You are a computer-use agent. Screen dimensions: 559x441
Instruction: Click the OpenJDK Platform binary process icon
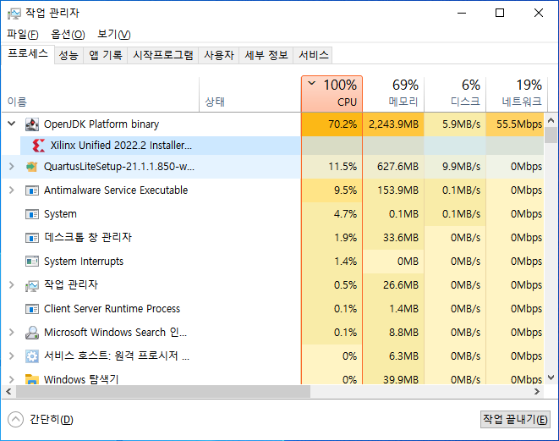[x=32, y=124]
